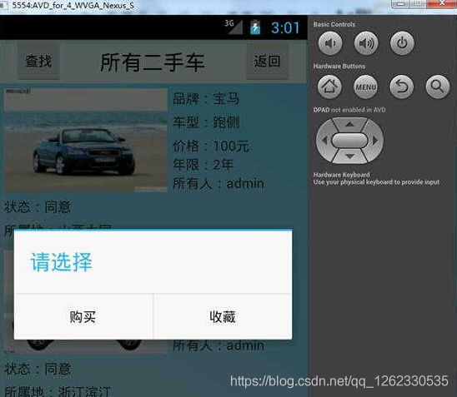Image resolution: width=457 pixels, height=397 pixels.
Task: Click the battery charging status icon
Action: coord(255,27)
